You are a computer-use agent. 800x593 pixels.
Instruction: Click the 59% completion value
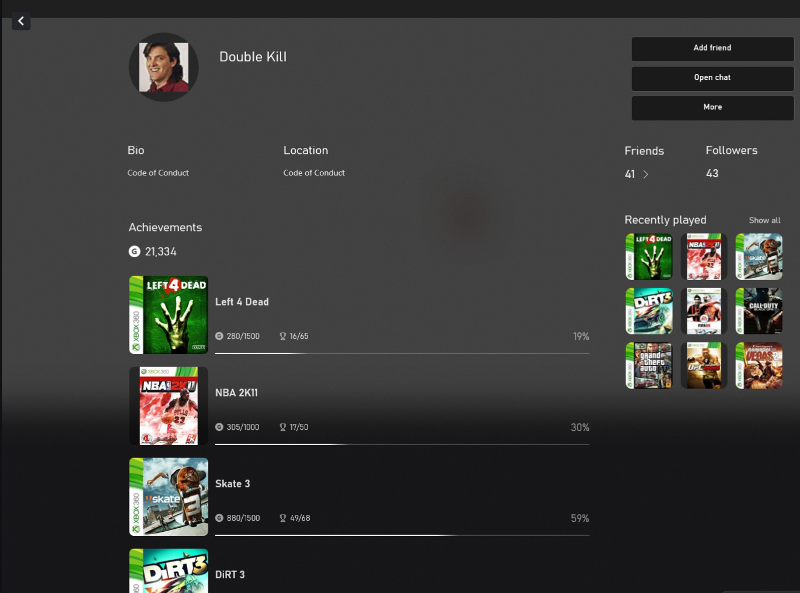[580, 518]
